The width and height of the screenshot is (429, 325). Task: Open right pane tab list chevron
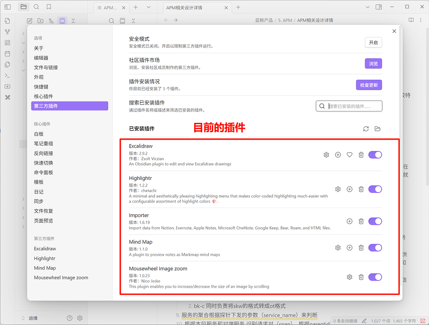click(x=367, y=7)
